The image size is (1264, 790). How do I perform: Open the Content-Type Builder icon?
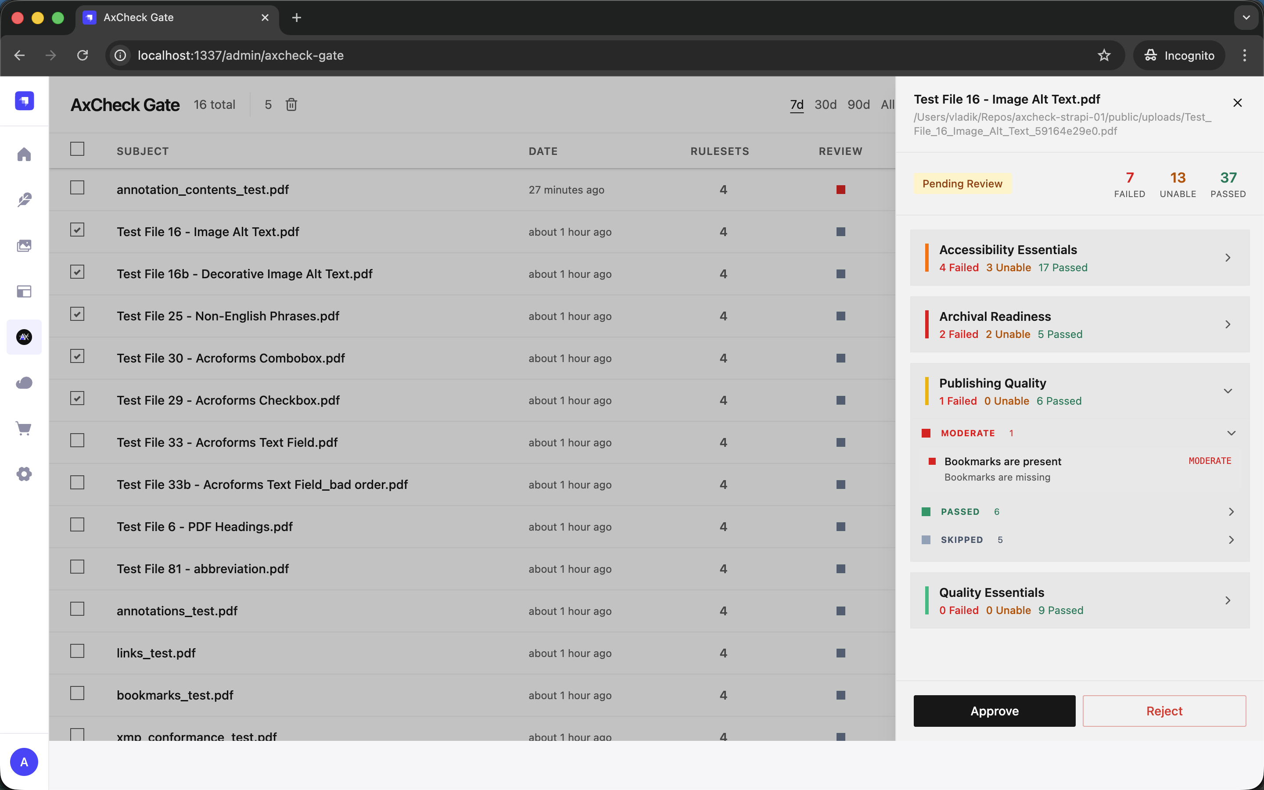(x=24, y=291)
